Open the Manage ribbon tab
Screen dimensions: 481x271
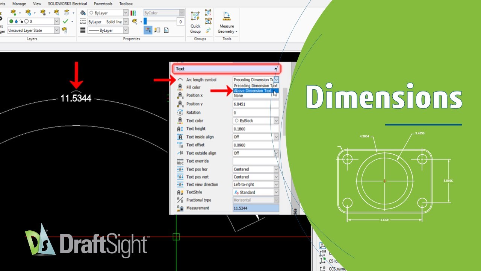click(19, 4)
